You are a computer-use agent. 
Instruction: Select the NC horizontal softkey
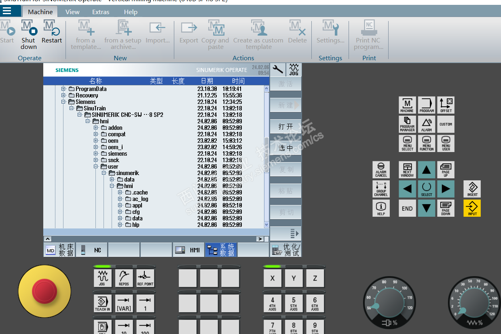click(x=92, y=250)
